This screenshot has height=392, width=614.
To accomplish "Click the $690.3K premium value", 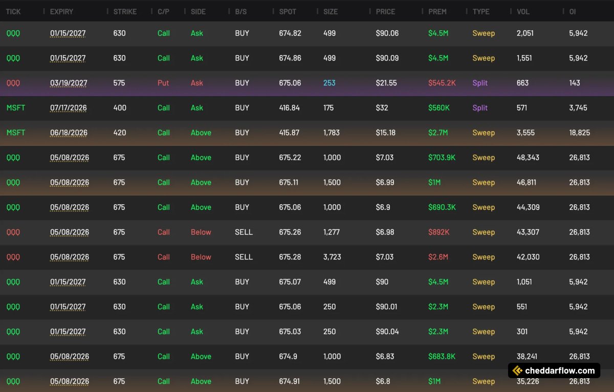I will click(x=442, y=207).
